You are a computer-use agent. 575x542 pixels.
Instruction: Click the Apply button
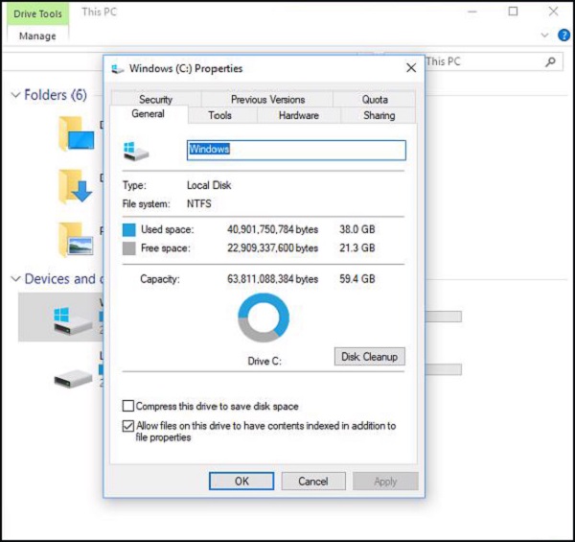385,481
